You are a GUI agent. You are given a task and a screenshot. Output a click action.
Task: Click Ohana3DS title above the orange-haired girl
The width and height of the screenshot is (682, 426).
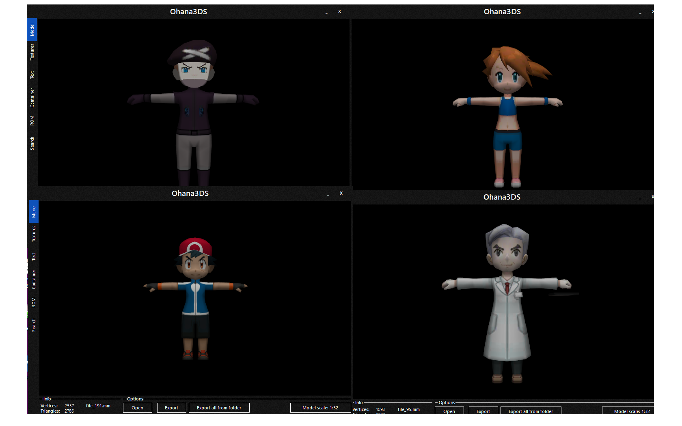point(503,12)
